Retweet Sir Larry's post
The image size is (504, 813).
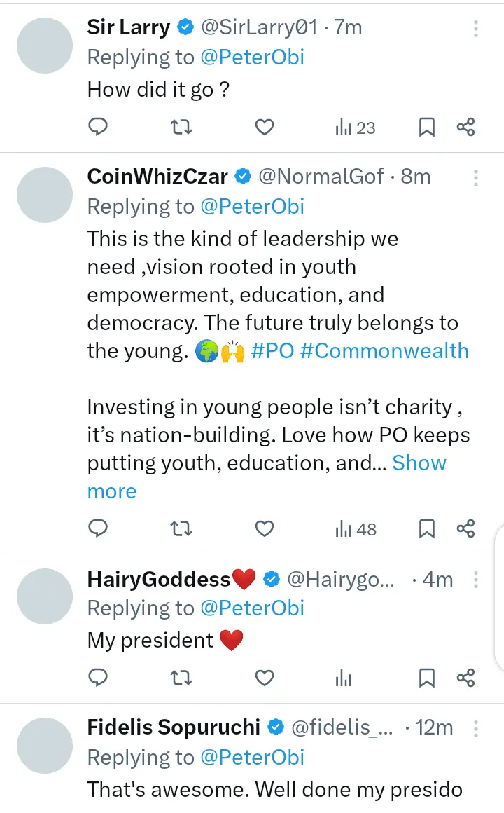[x=182, y=127]
